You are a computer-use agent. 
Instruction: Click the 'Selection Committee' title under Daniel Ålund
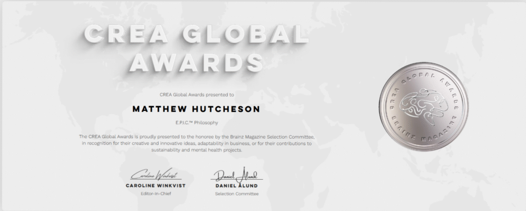(x=237, y=194)
